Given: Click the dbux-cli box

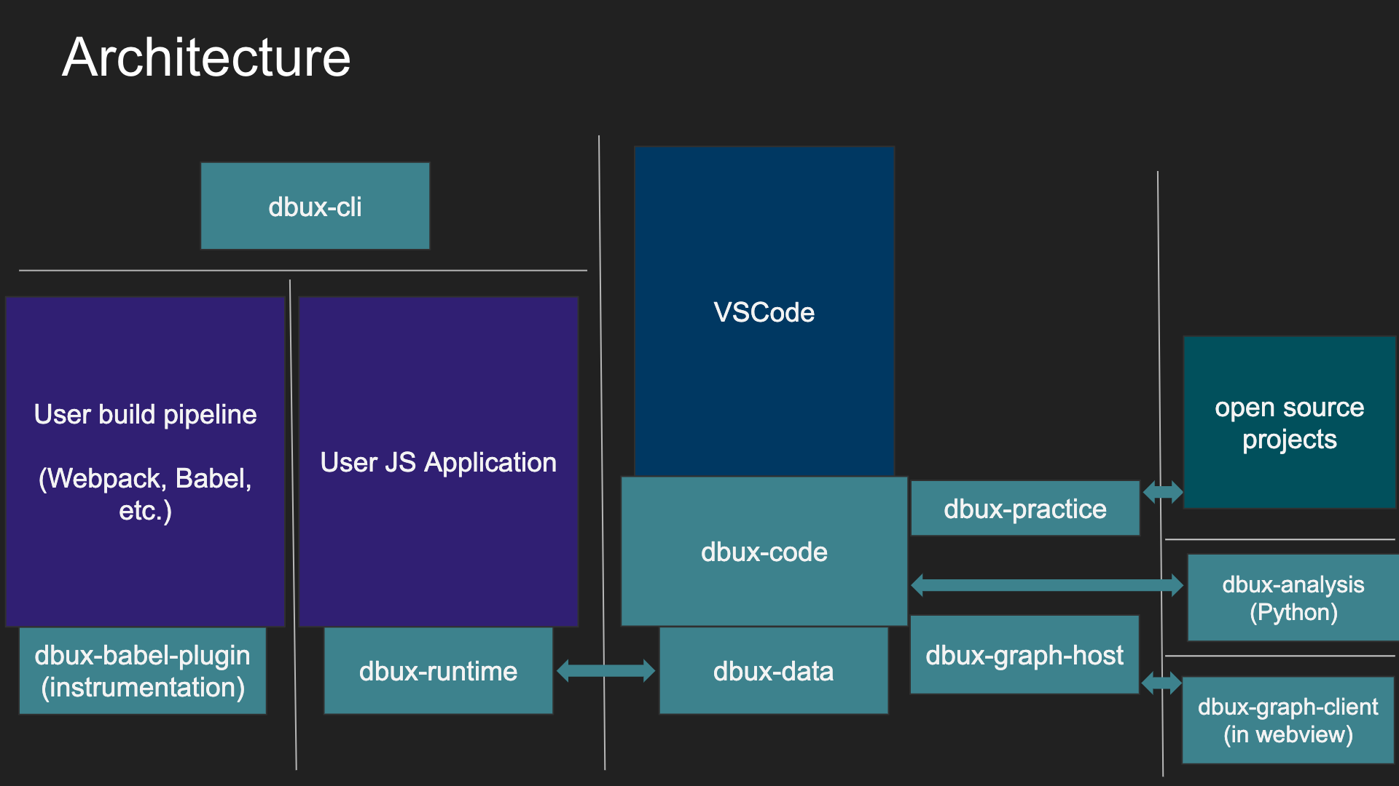Looking at the screenshot, I should click(315, 206).
